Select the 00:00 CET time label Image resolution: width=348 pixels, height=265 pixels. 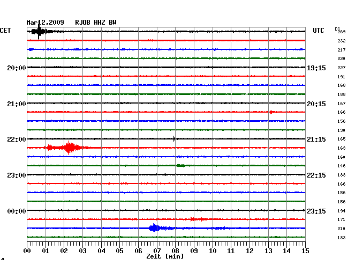click(x=17, y=211)
